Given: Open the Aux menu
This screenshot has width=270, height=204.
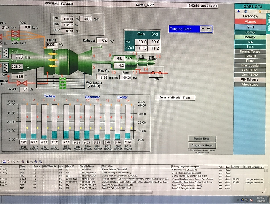Looking at the screenshot, I should point(250,42).
